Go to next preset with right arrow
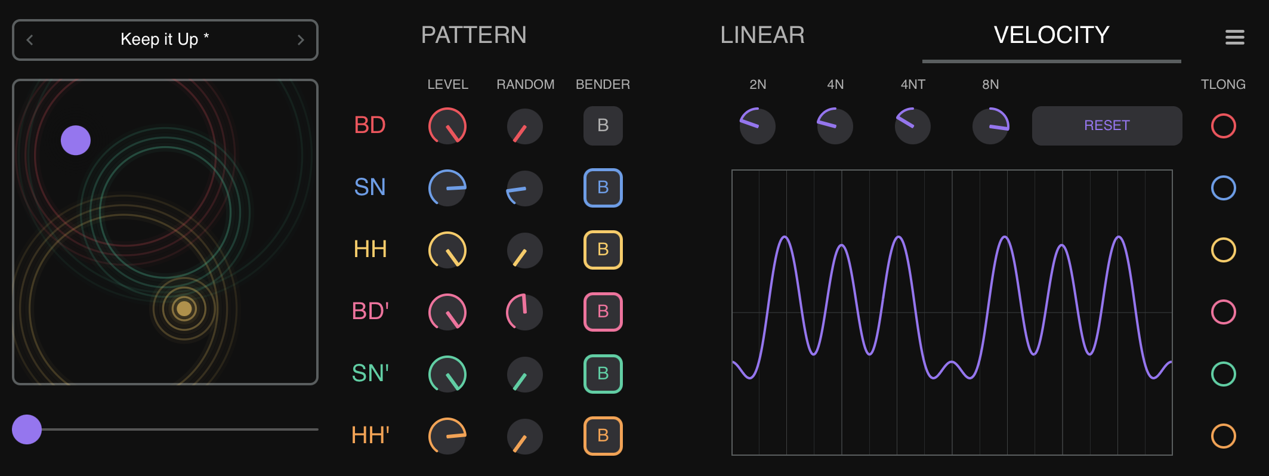The image size is (1269, 476). pyautogui.click(x=301, y=39)
